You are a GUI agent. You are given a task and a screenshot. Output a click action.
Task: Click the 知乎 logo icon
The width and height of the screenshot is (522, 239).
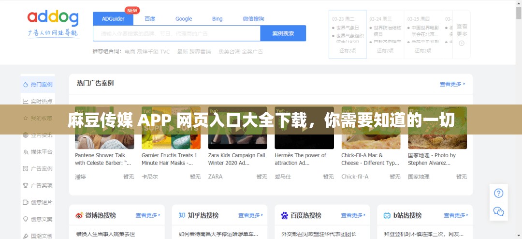[x=182, y=215]
